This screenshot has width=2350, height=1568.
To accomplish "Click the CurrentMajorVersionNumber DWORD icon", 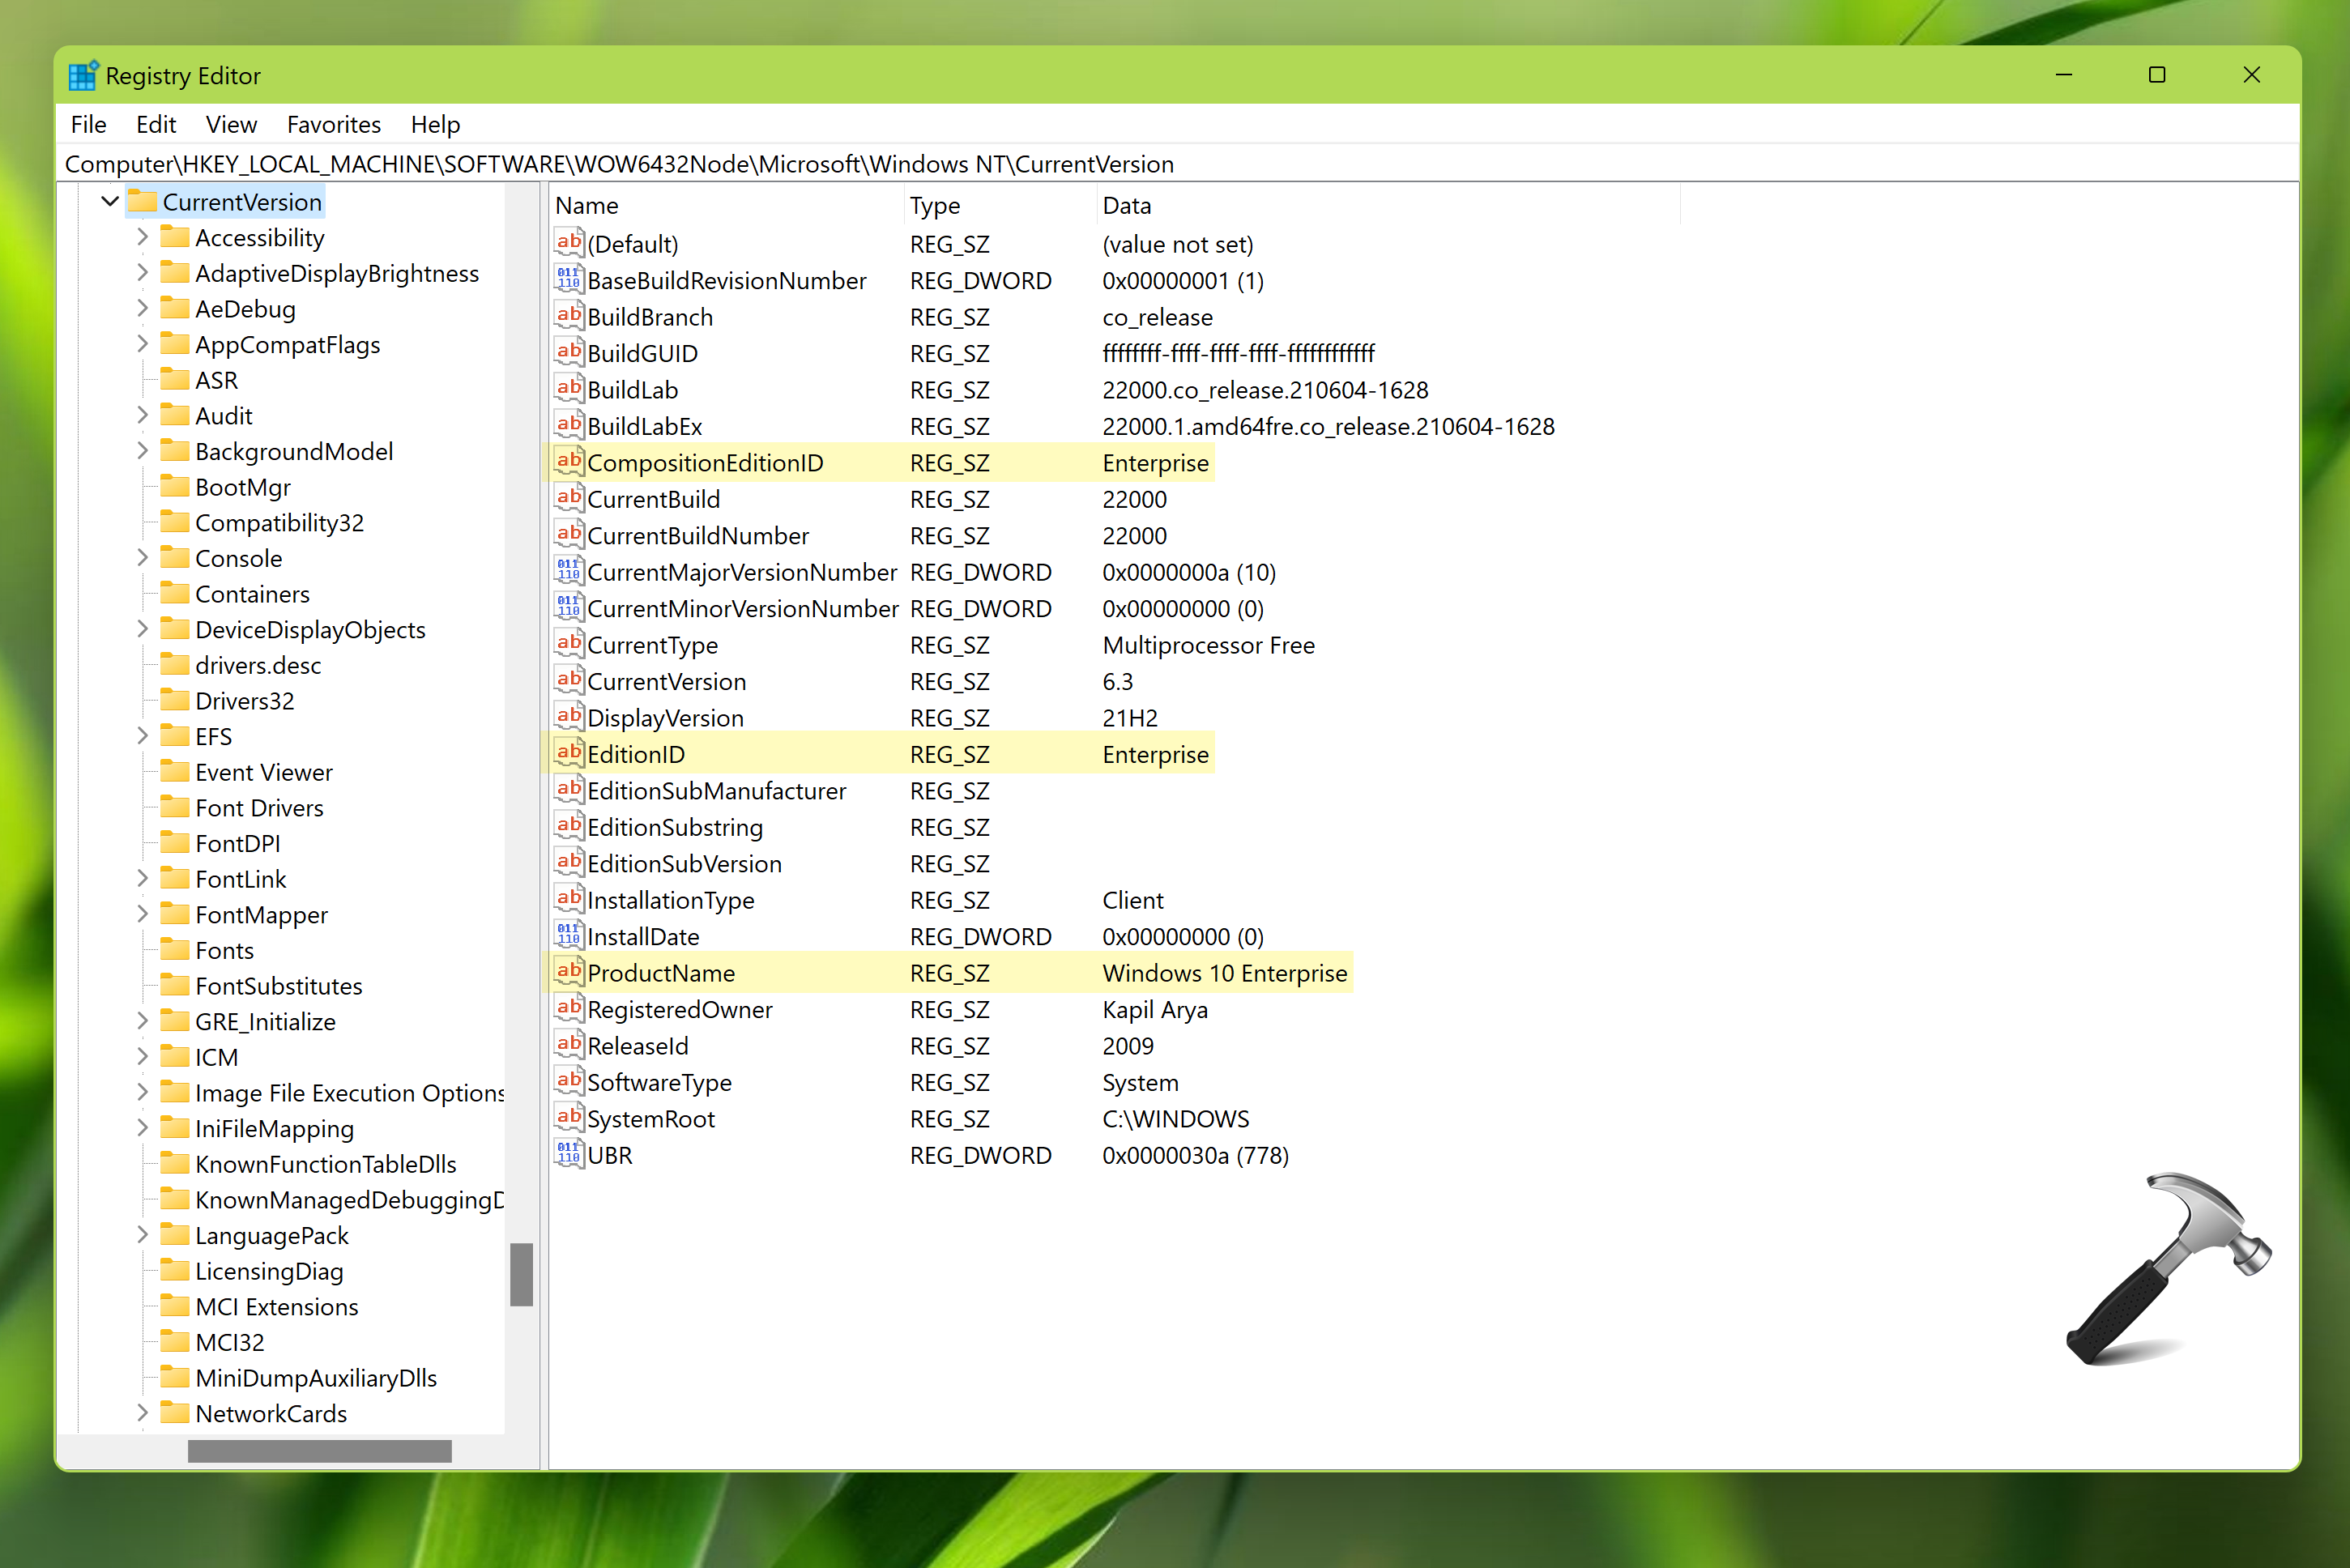I will point(568,571).
